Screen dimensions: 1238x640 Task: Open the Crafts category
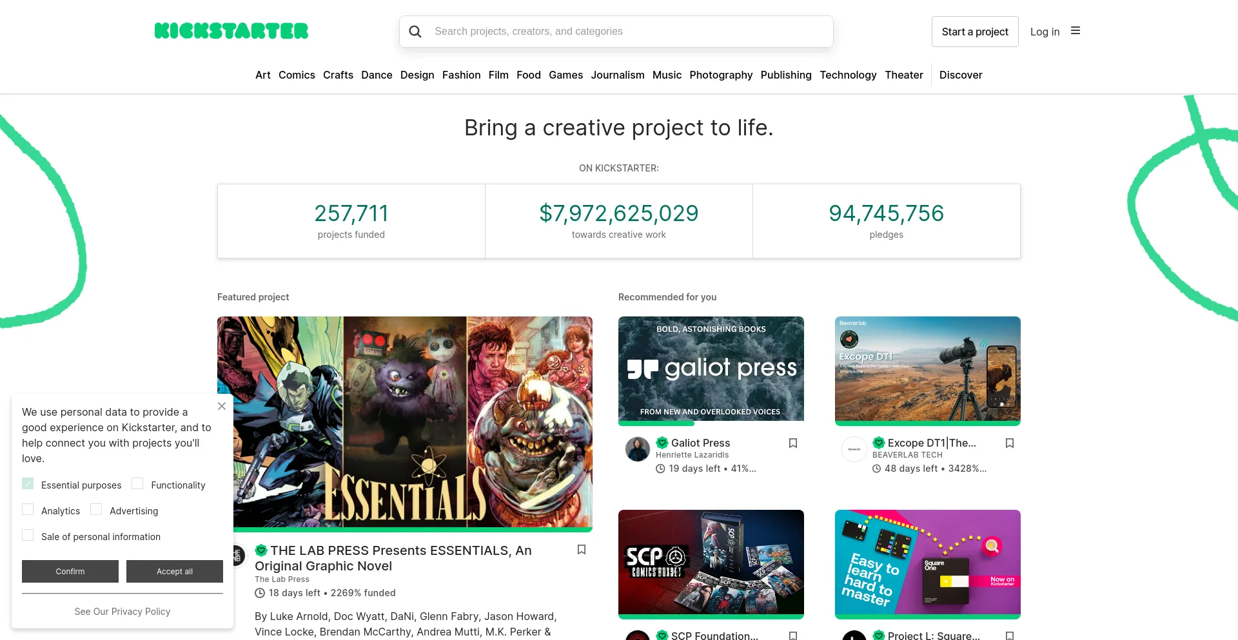point(338,75)
